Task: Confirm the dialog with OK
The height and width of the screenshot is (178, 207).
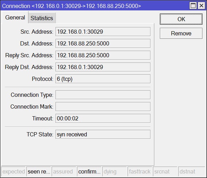Action: coord(181,19)
